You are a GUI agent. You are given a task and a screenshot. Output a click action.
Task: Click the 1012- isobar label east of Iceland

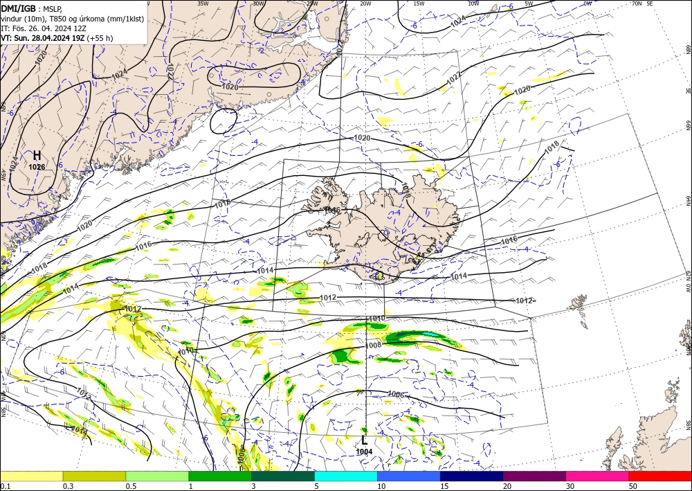pyautogui.click(x=525, y=301)
